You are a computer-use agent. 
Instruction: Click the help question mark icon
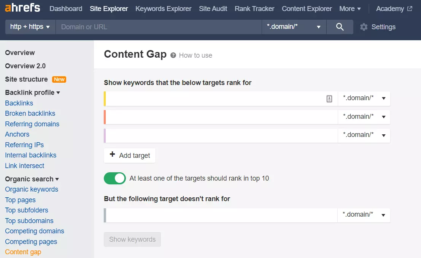pyautogui.click(x=173, y=55)
